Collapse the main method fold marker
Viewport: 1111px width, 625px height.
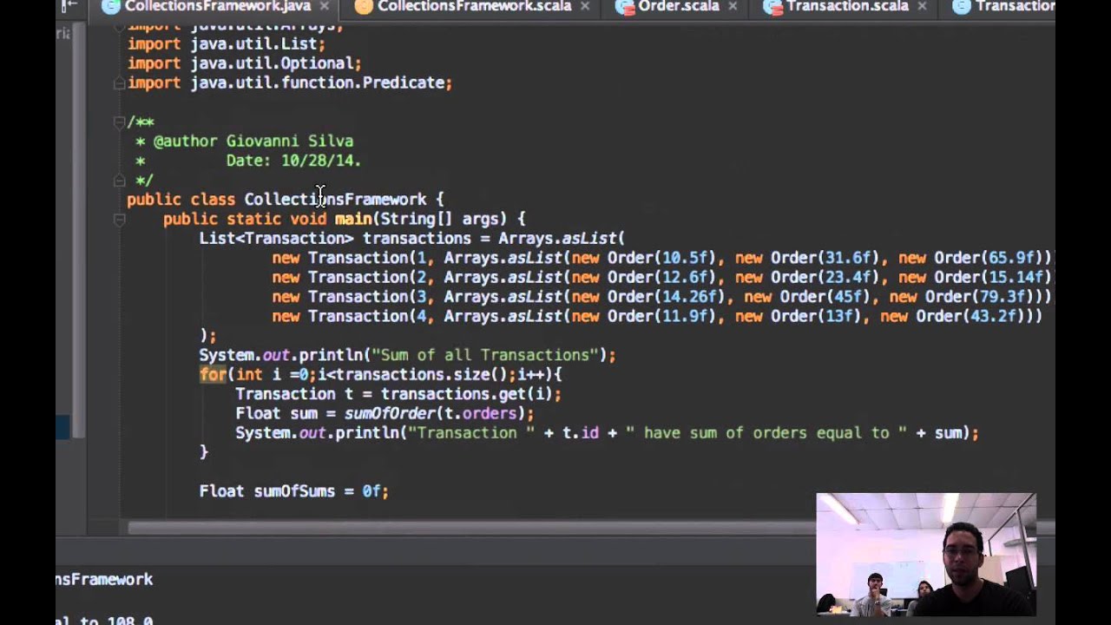pos(119,220)
